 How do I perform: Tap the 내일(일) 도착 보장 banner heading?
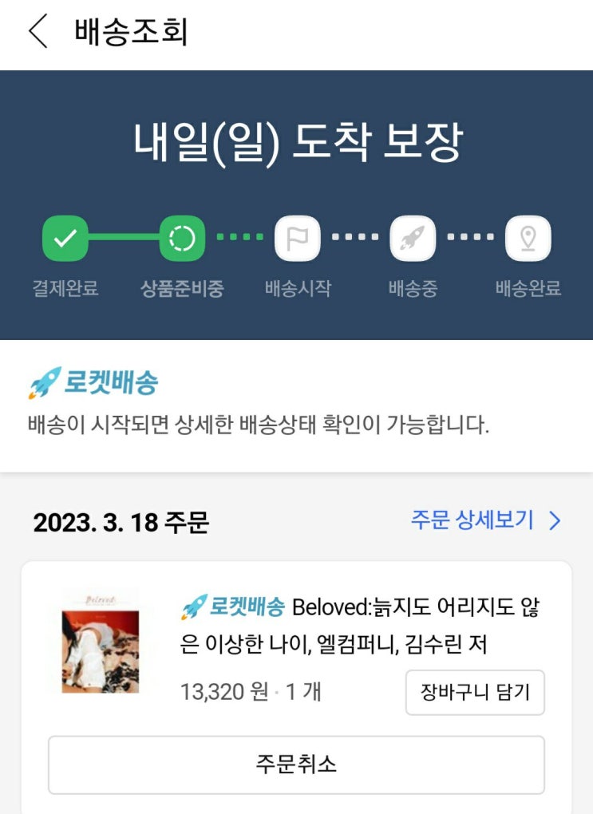tap(298, 143)
